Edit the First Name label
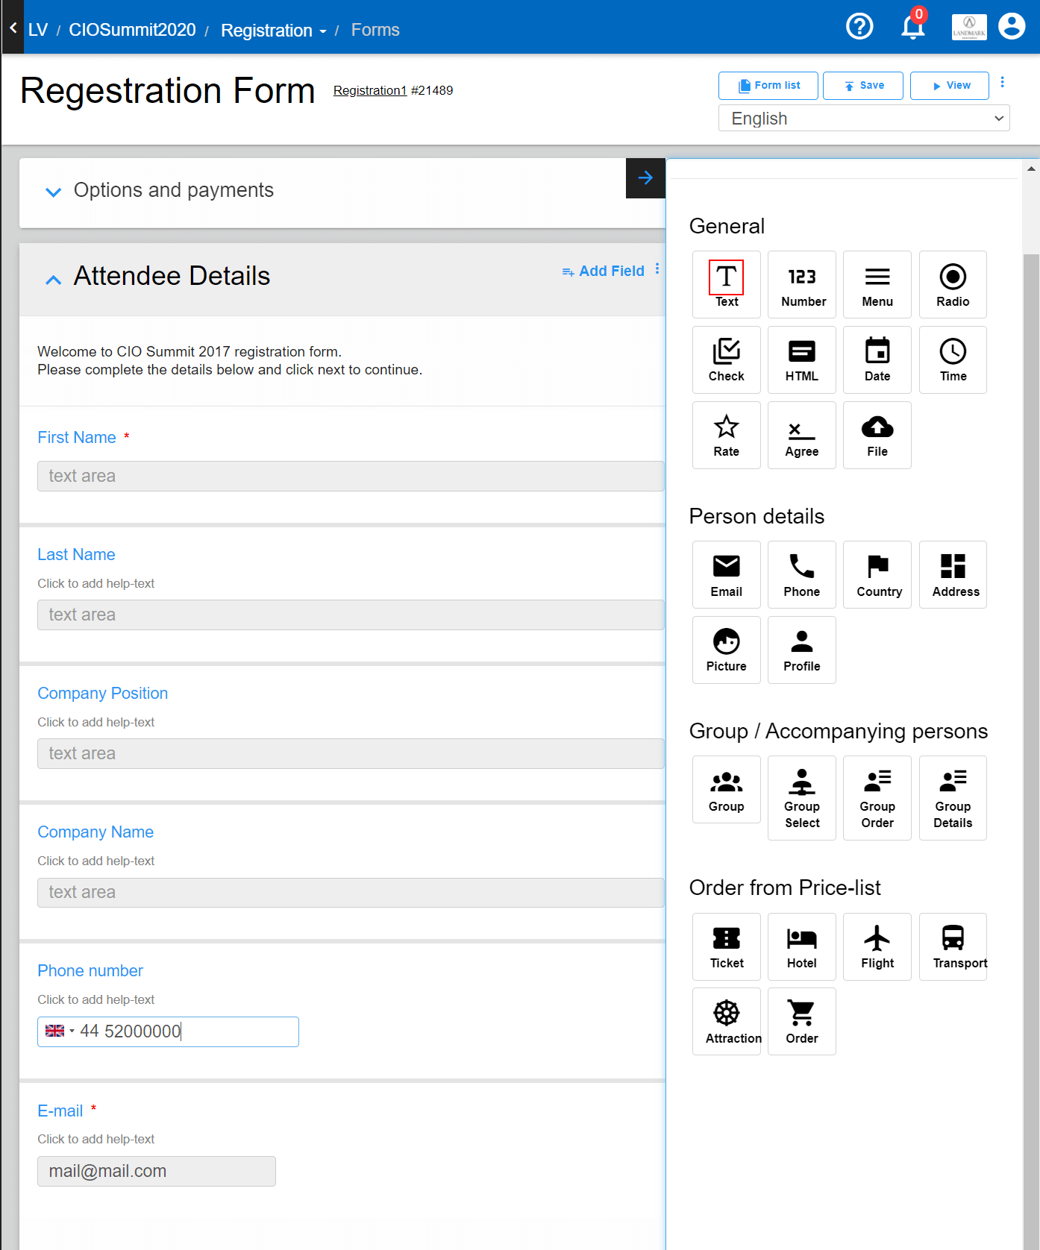This screenshot has width=1040, height=1250. point(77,437)
